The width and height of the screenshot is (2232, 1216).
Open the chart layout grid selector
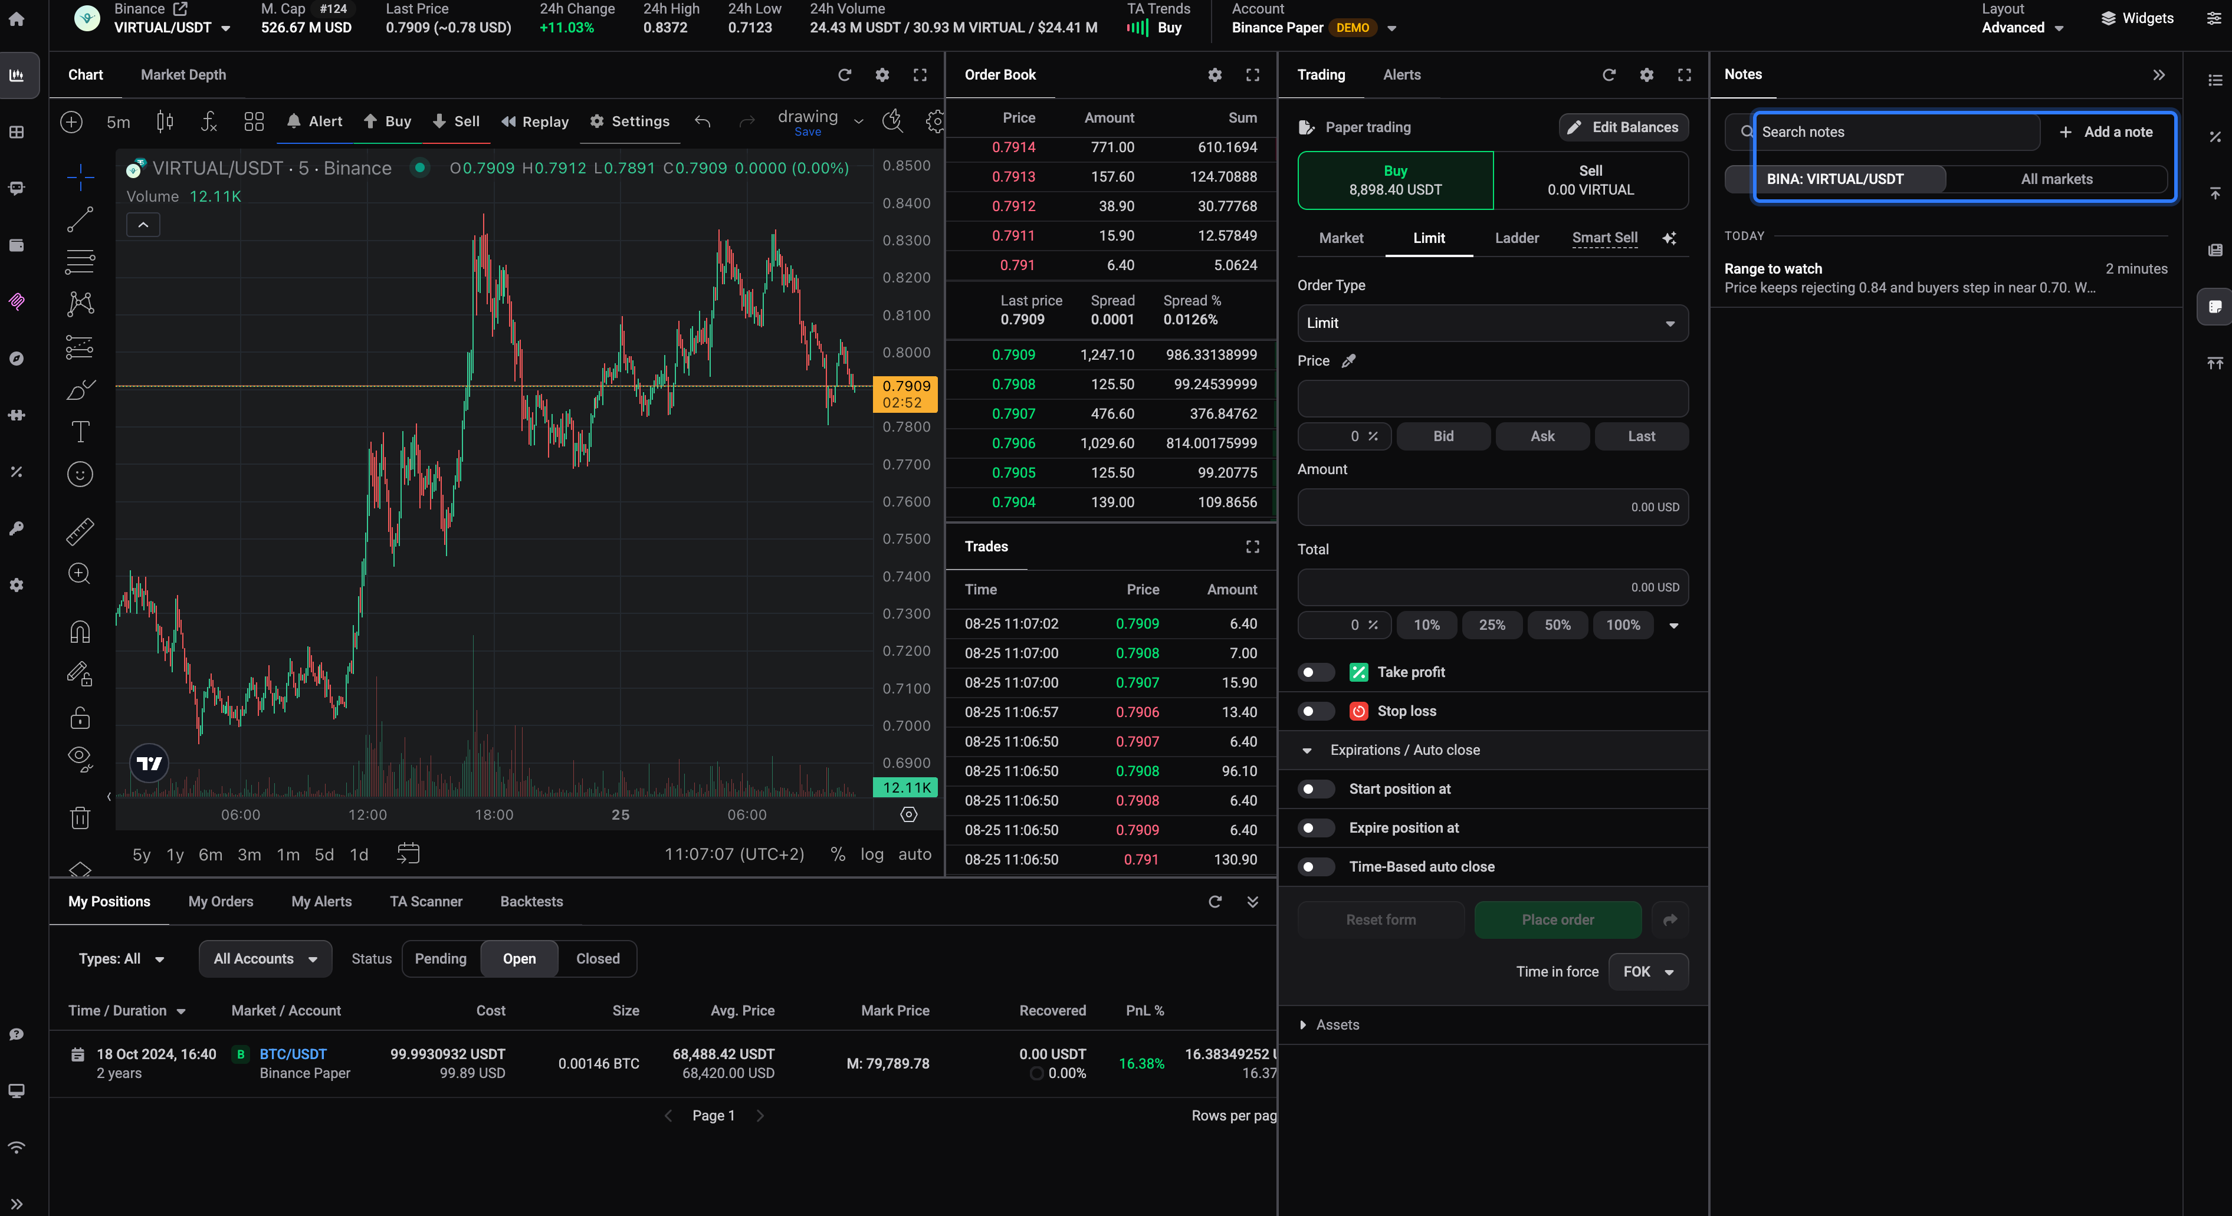click(x=254, y=121)
